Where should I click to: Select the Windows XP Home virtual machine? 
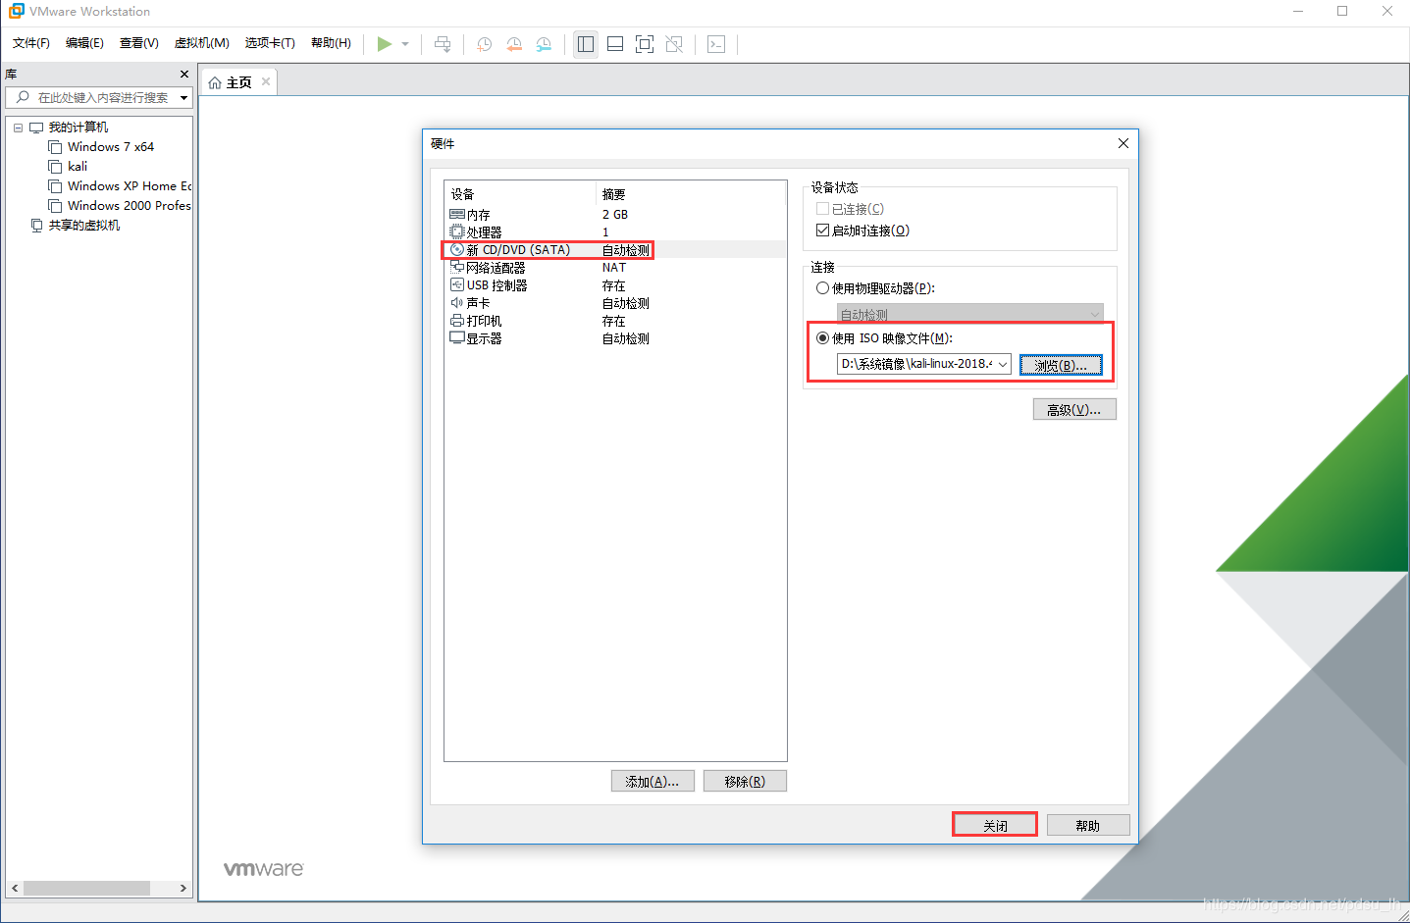(x=129, y=186)
